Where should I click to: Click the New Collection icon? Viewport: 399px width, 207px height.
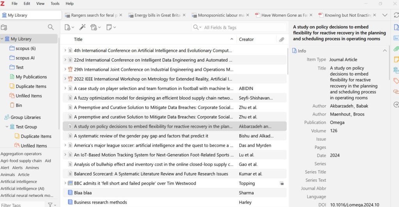click(x=4, y=27)
